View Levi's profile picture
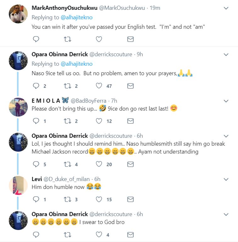This screenshot has height=242, width=238. [x=18, y=186]
